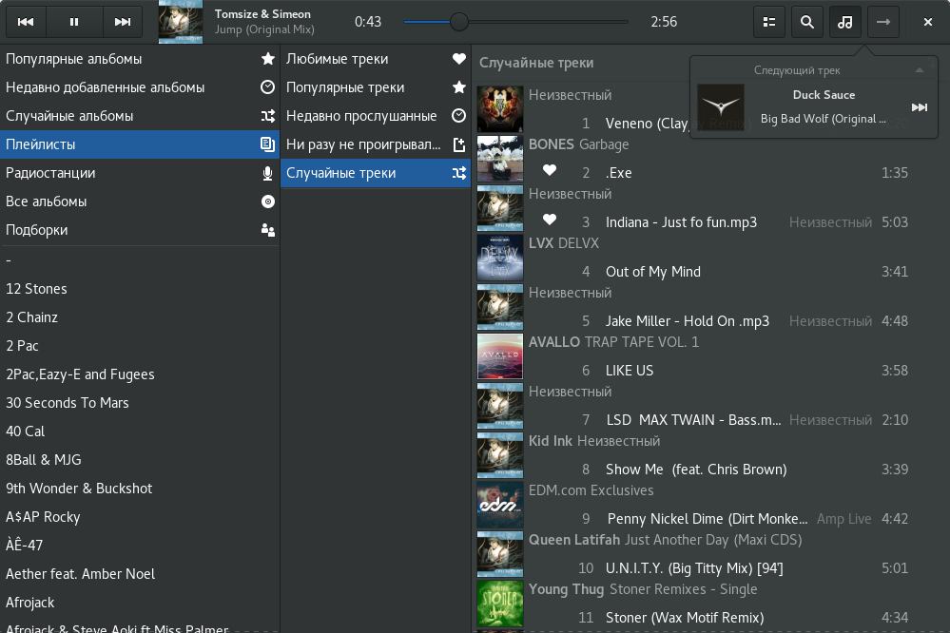
Task: Play track Out of My Mind
Action: pyautogui.click(x=653, y=272)
